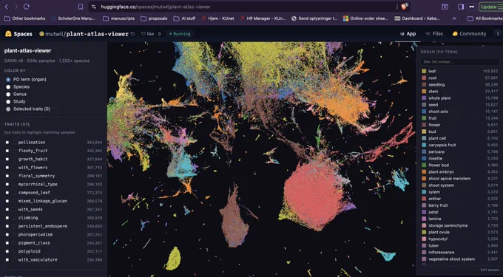Open the AI stuff bookmark folder
Image resolution: width=503 pixels, height=277 pixels.
(x=184, y=18)
